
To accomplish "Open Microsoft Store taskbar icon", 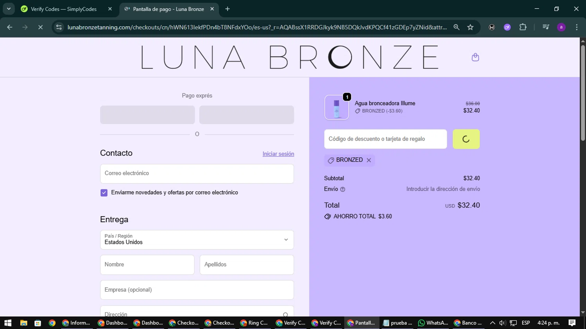I will pyautogui.click(x=38, y=323).
